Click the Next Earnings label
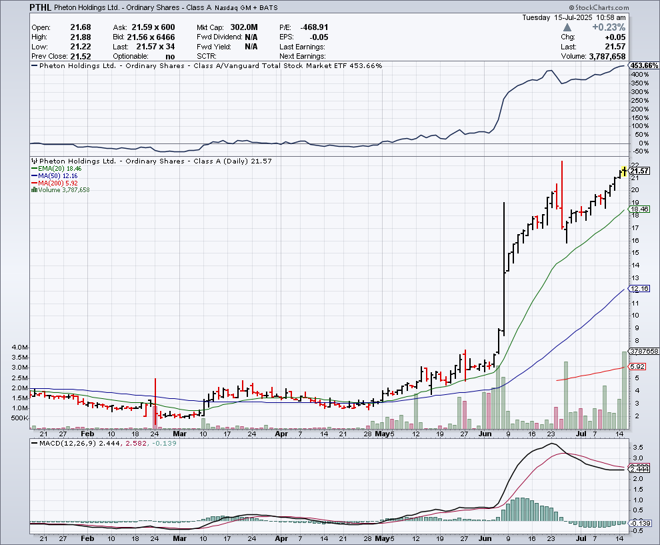This screenshot has height=545, width=660. tap(303, 56)
